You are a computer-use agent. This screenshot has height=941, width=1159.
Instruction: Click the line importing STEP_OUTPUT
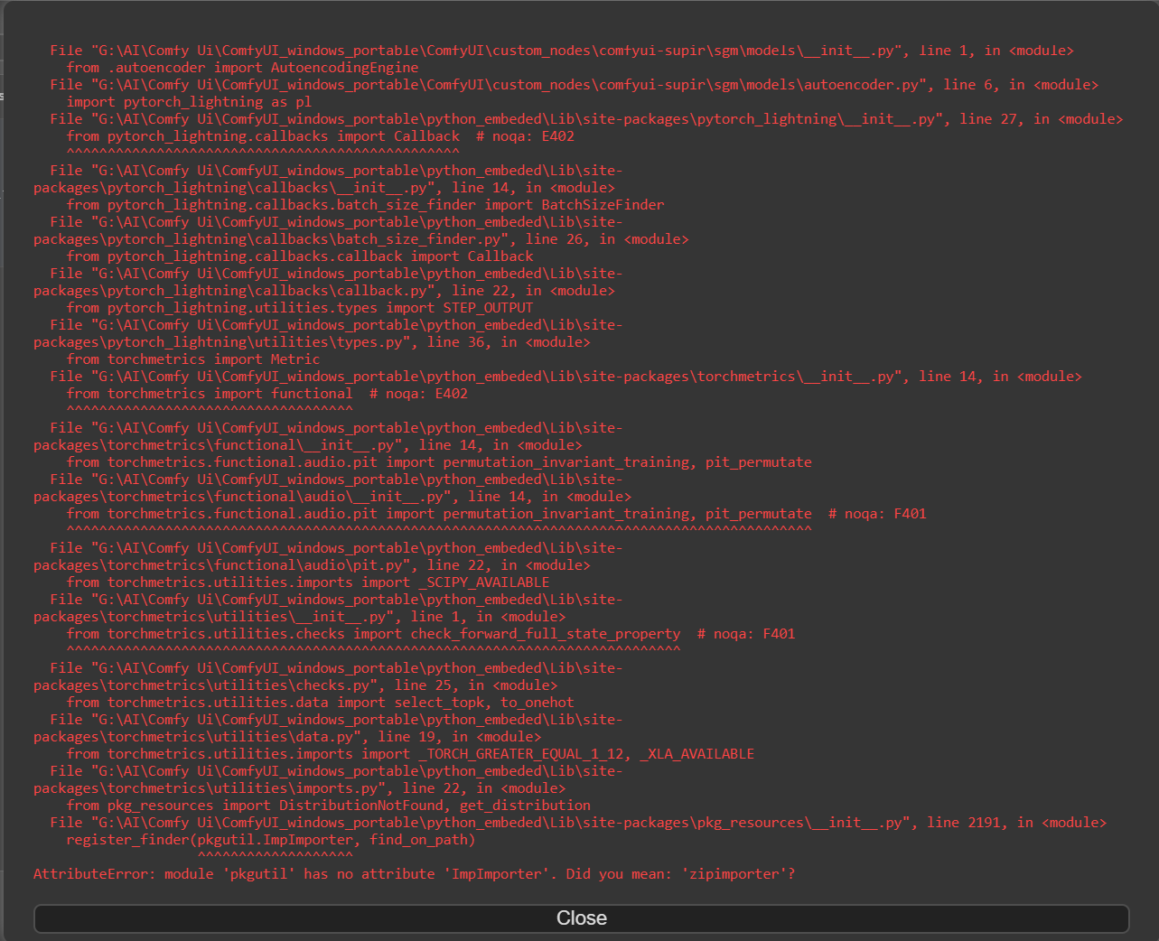click(299, 308)
